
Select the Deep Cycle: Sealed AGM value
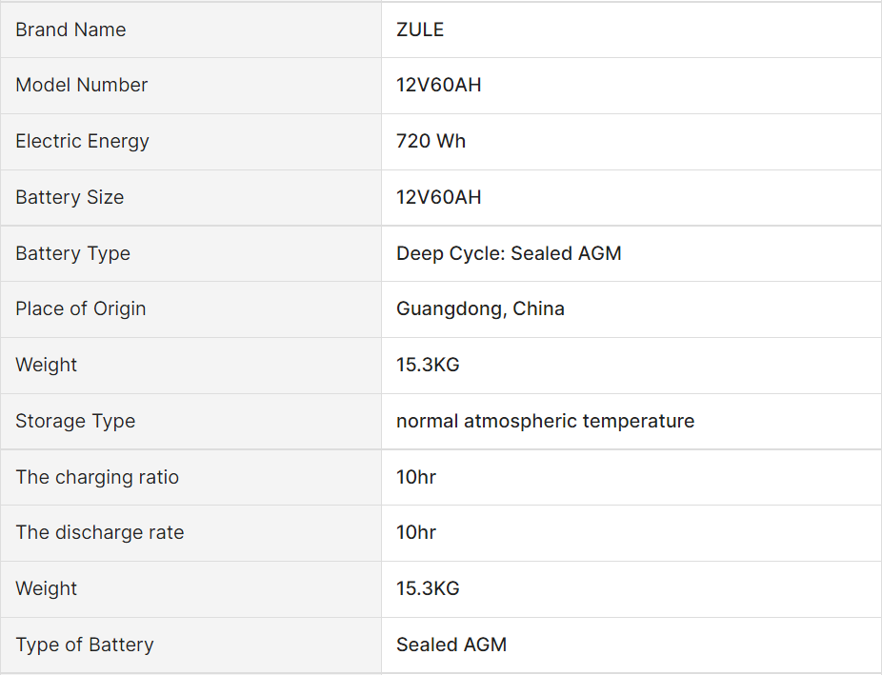pyautogui.click(x=509, y=253)
